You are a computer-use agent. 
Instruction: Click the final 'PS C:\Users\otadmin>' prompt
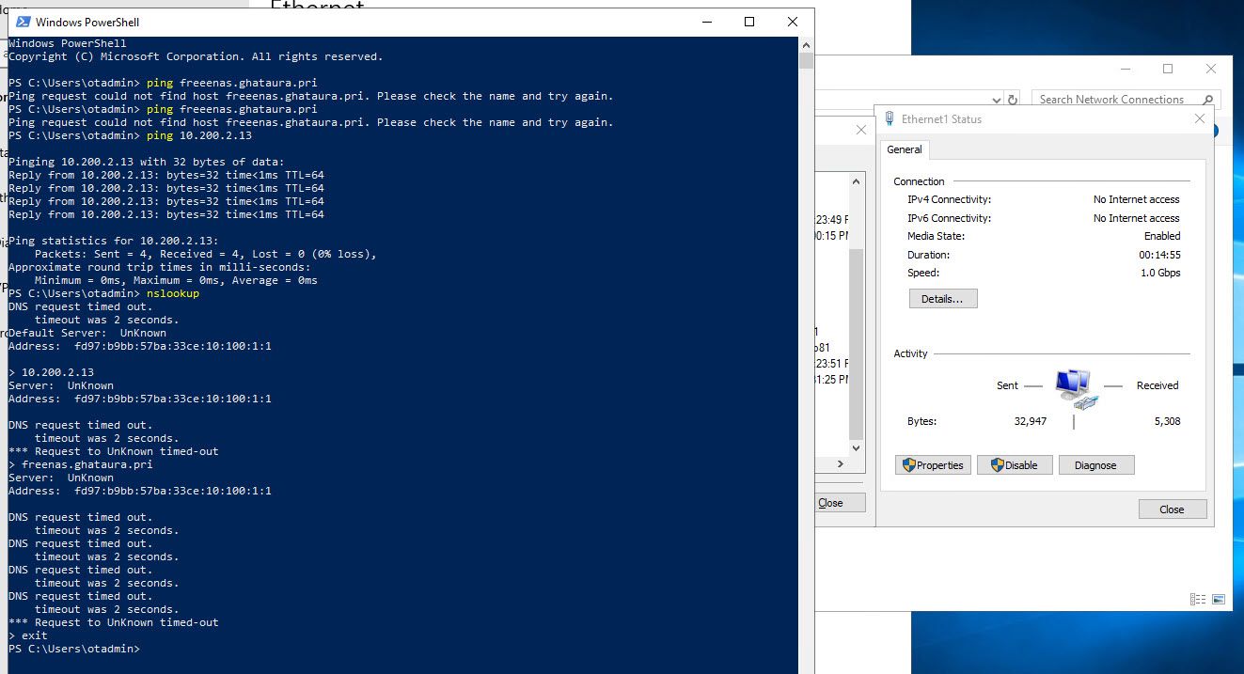click(x=74, y=649)
